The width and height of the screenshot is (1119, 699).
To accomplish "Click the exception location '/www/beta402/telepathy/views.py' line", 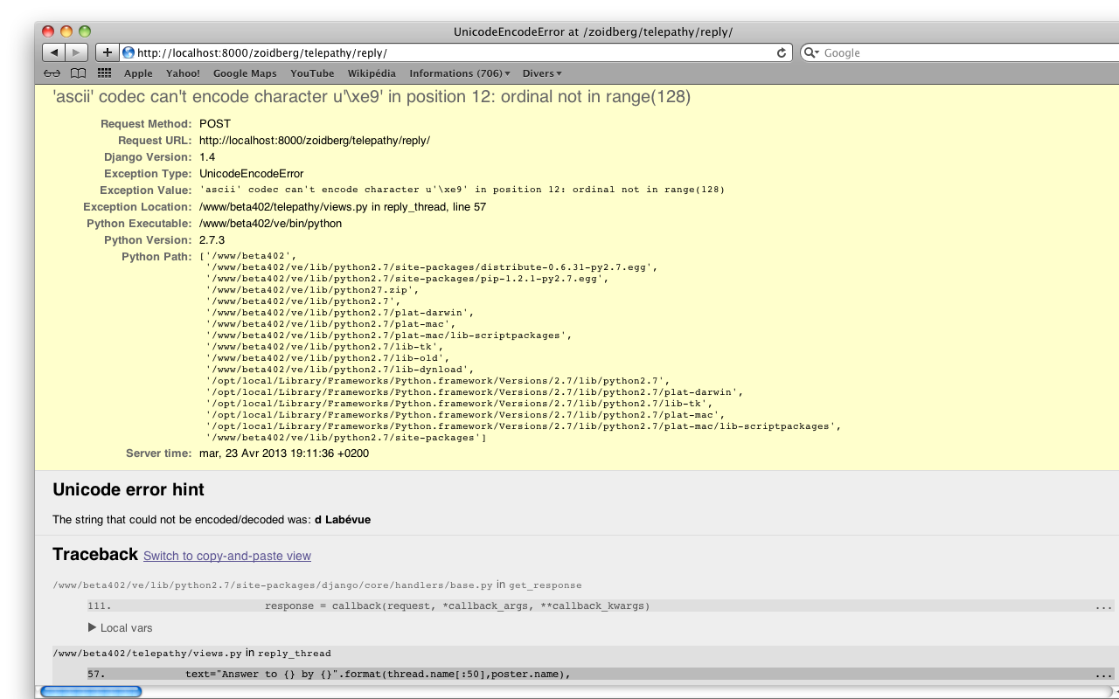I will (x=343, y=207).
